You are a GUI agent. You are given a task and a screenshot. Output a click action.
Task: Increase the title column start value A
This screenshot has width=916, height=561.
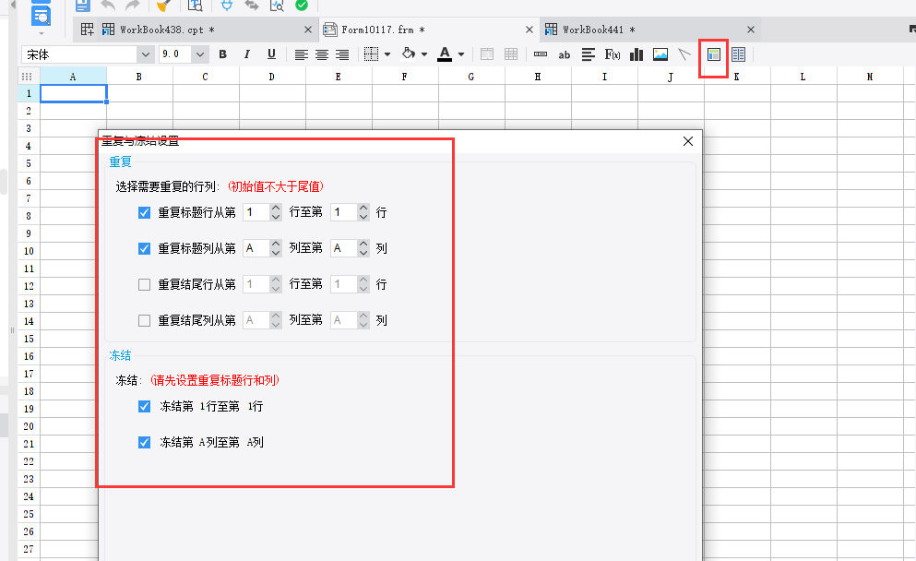tap(276, 245)
